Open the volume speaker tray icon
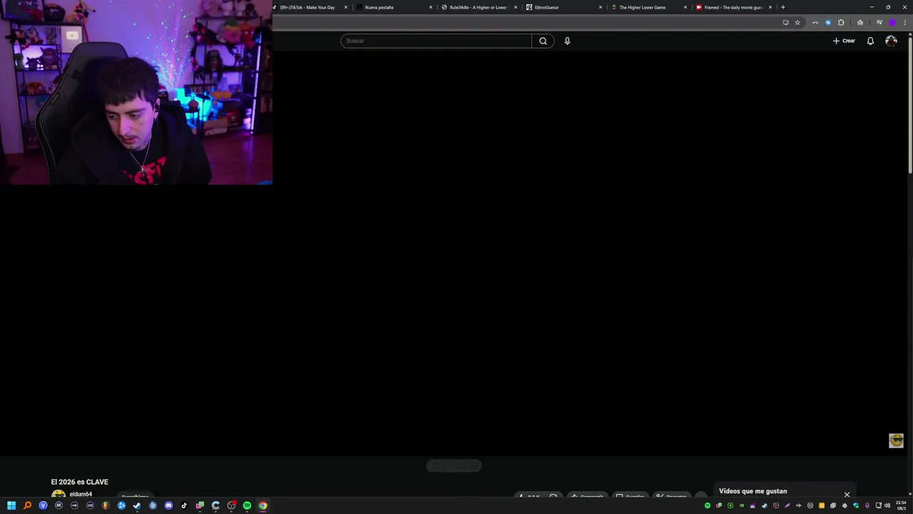The width and height of the screenshot is (913, 514). [x=887, y=505]
